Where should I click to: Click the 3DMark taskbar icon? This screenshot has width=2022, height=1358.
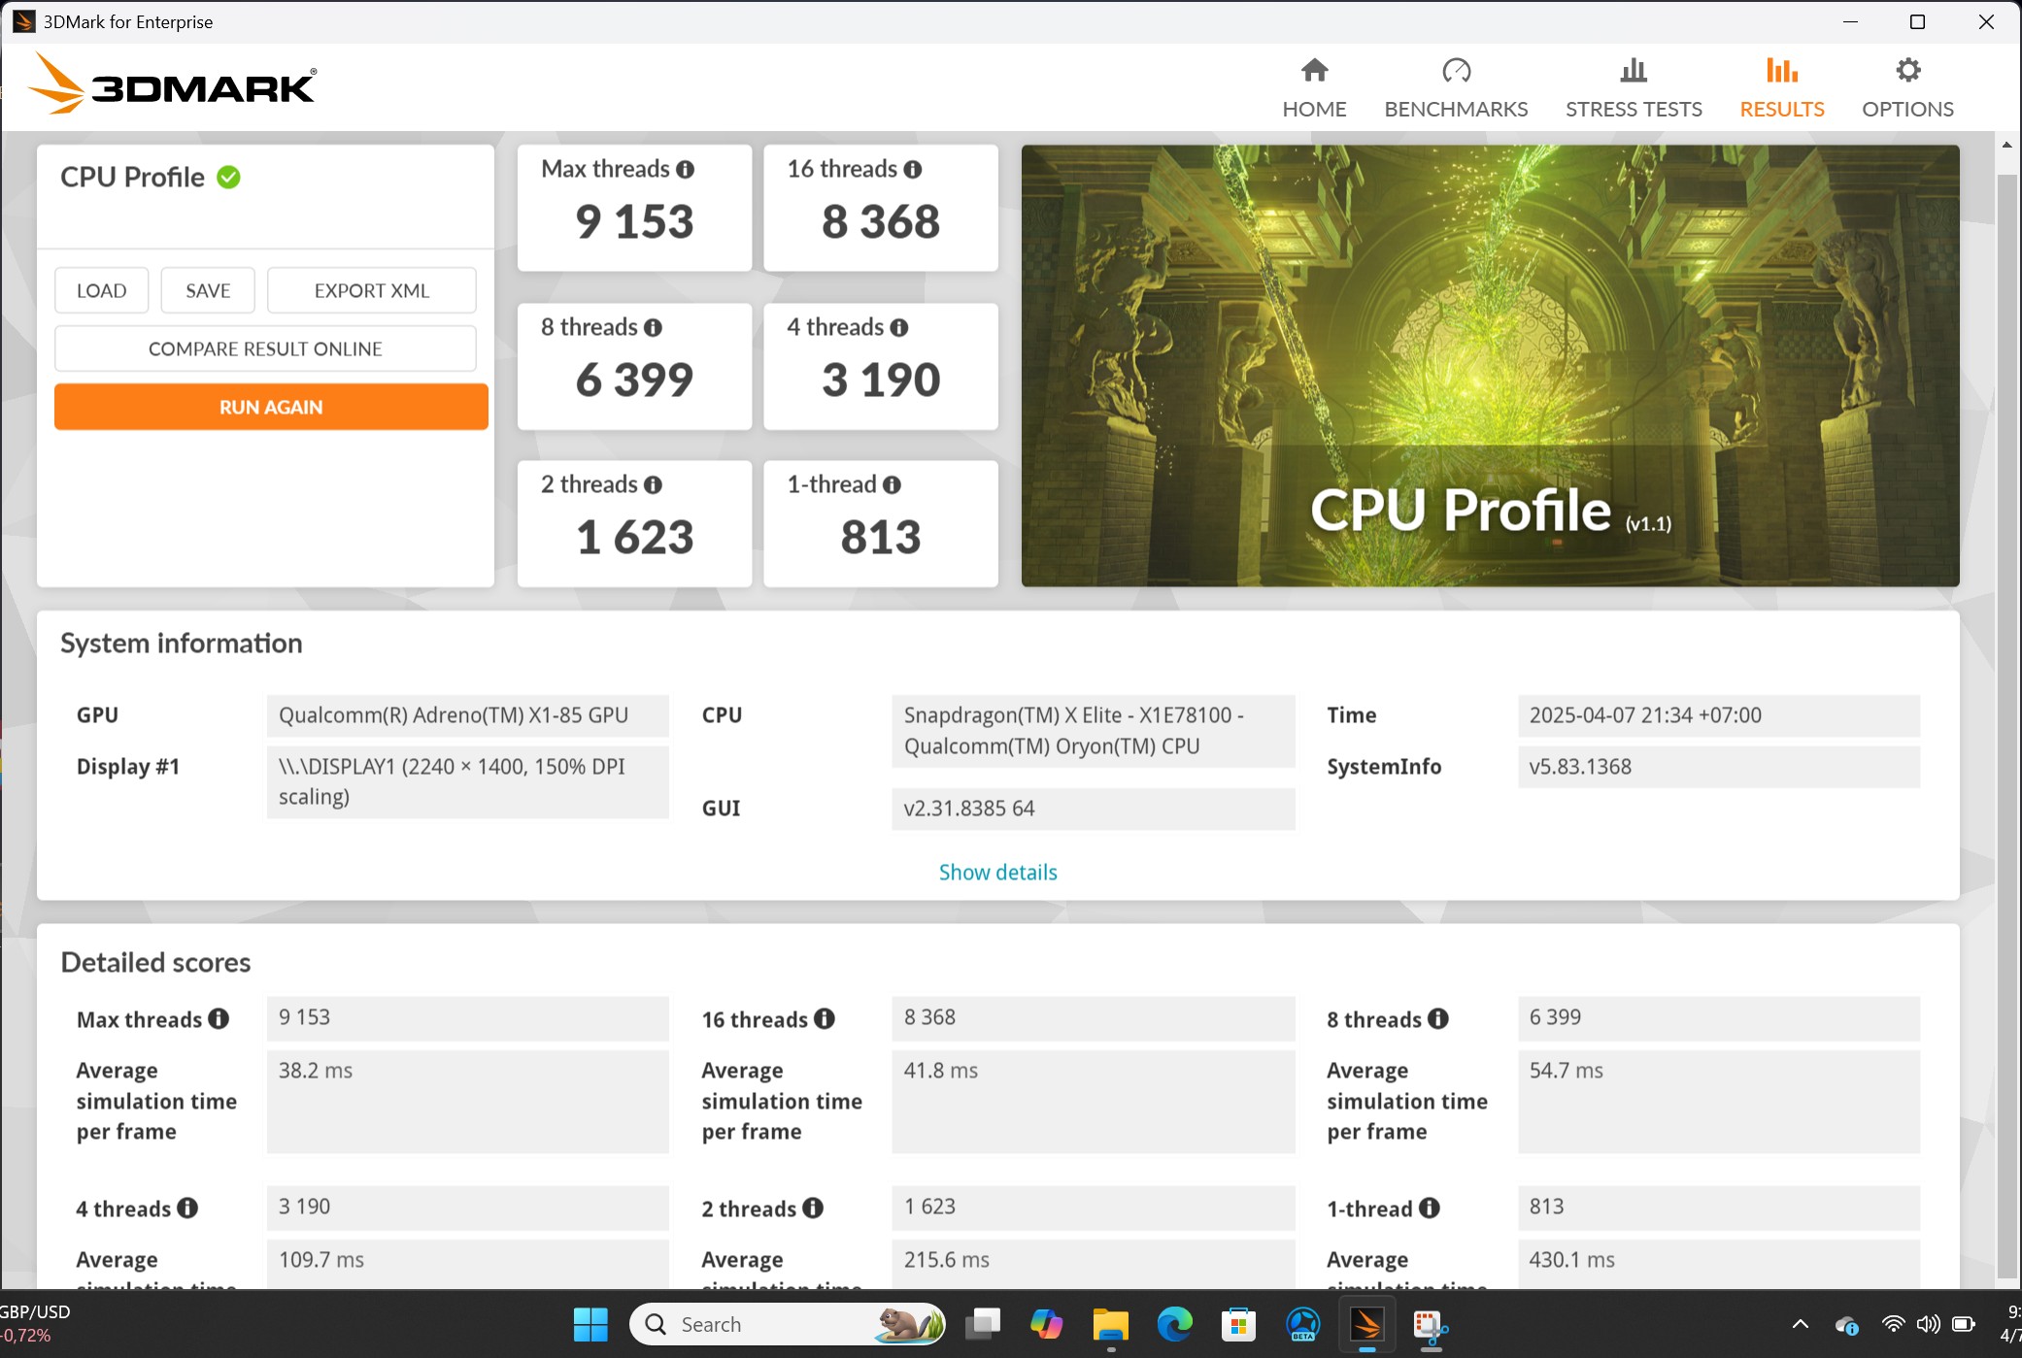[x=1366, y=1324]
